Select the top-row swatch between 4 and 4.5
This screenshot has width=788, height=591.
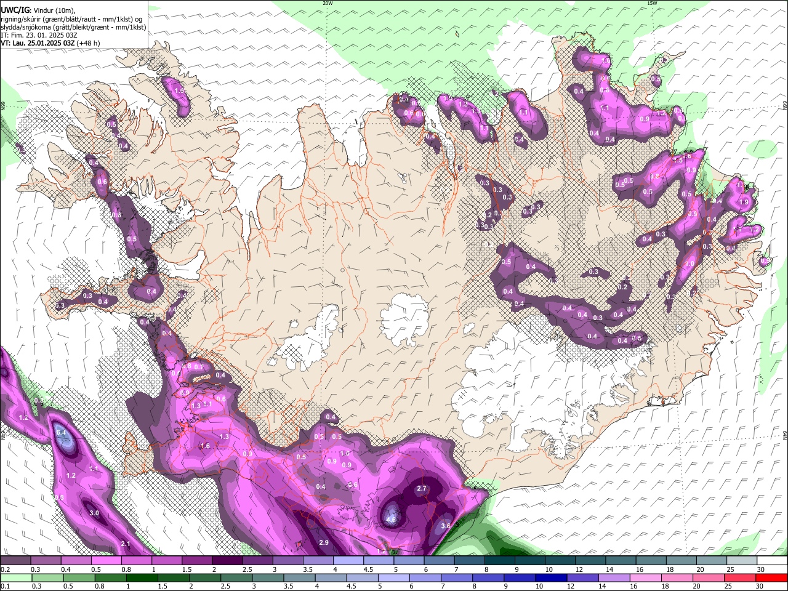click(348, 561)
